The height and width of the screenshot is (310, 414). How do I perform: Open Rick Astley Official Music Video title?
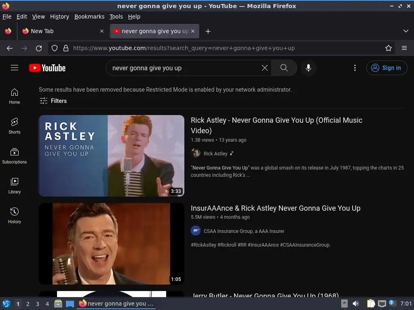pos(277,125)
